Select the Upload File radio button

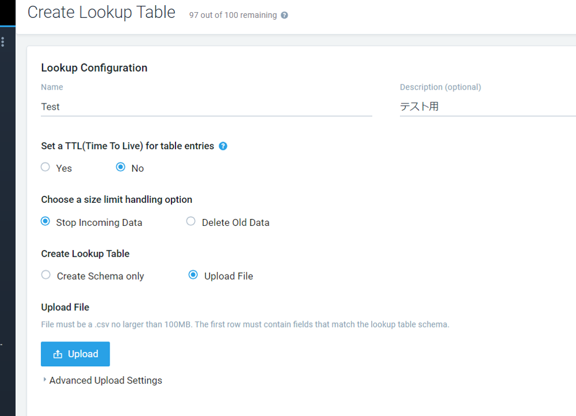click(x=193, y=274)
